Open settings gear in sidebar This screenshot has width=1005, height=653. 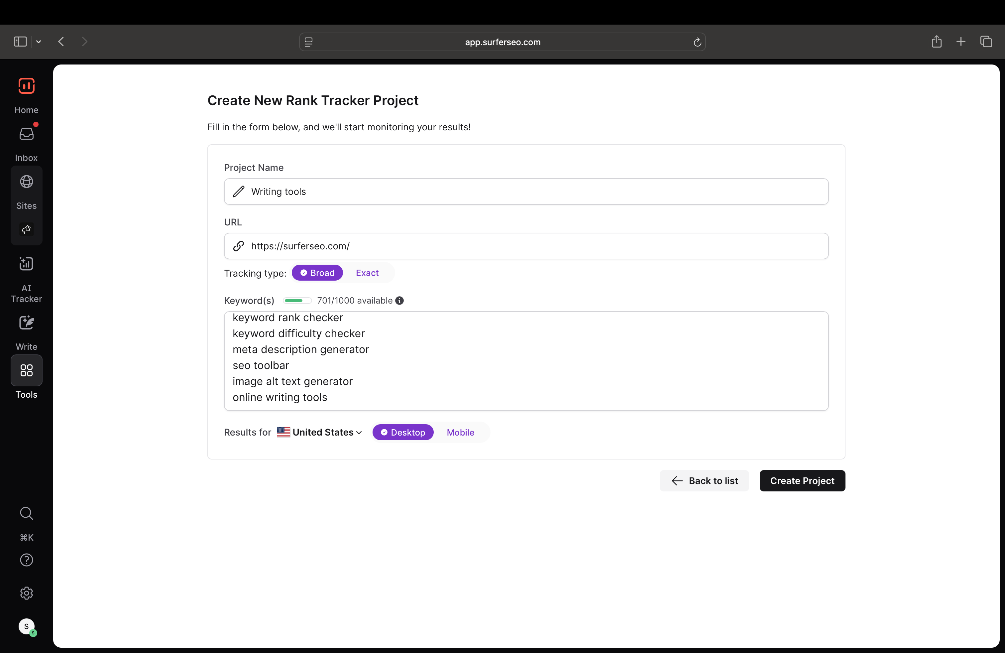pyautogui.click(x=26, y=593)
